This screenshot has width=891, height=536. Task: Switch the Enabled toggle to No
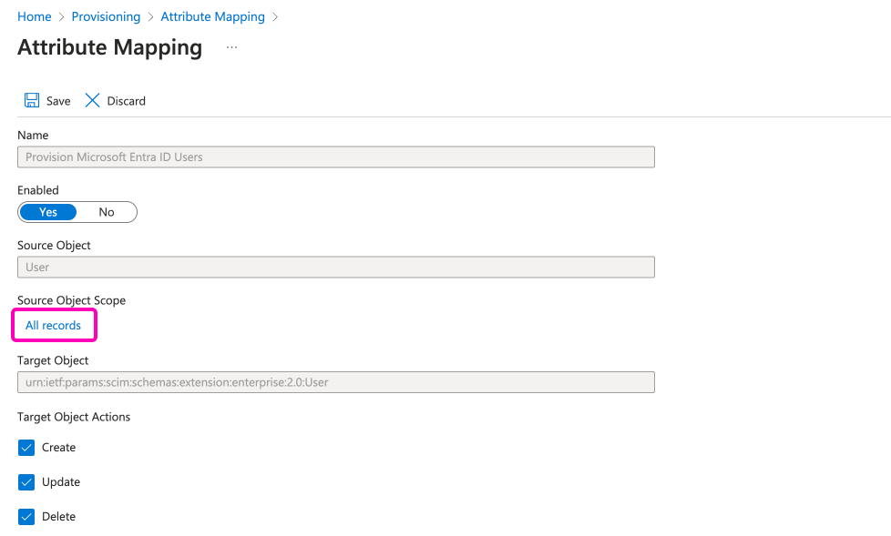coord(107,212)
